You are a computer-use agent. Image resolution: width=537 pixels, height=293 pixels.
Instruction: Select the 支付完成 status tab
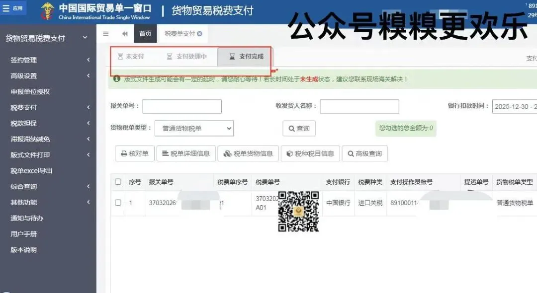(246, 57)
